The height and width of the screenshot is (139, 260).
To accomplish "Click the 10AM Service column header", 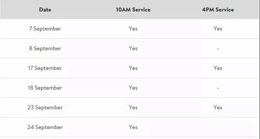I will pos(133,10).
